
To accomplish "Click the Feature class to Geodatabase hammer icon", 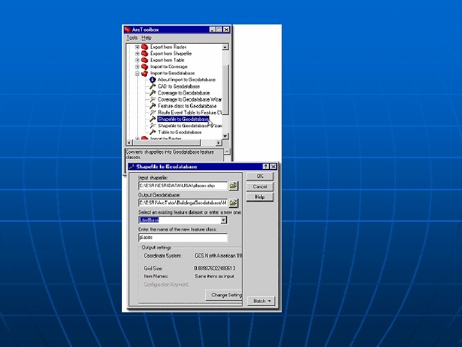I will [153, 106].
